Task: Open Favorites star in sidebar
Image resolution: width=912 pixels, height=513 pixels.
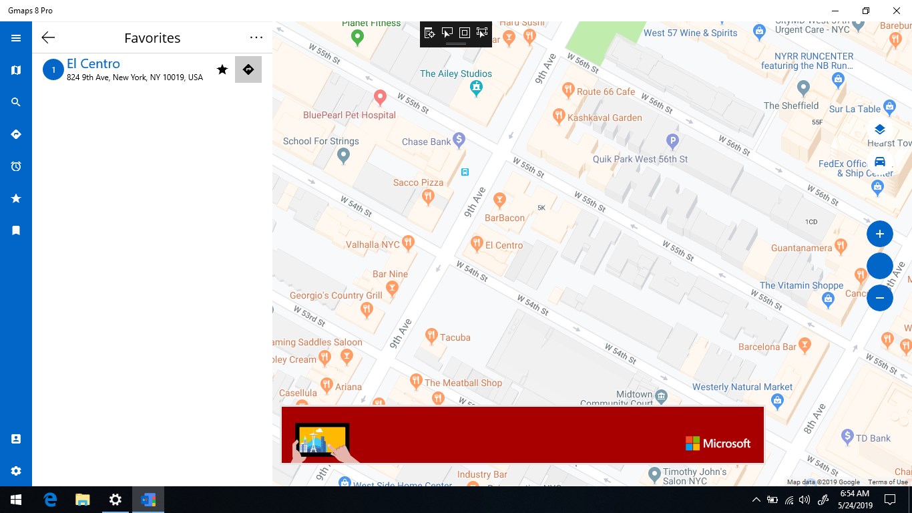Action: tap(16, 198)
